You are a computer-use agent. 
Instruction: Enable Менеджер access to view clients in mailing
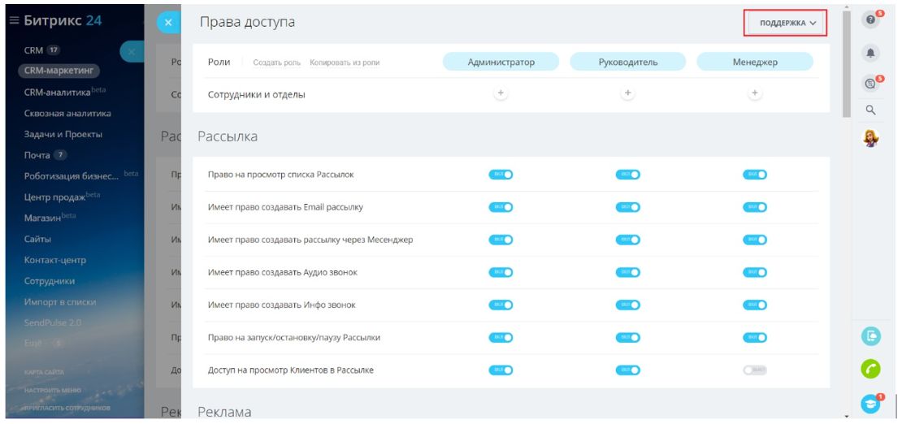[x=754, y=370]
